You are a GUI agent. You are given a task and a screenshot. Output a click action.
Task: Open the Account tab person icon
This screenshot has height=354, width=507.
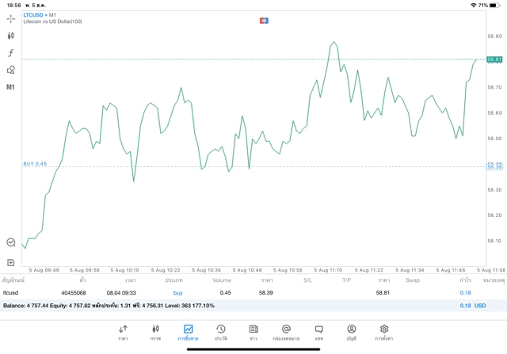coord(352,333)
